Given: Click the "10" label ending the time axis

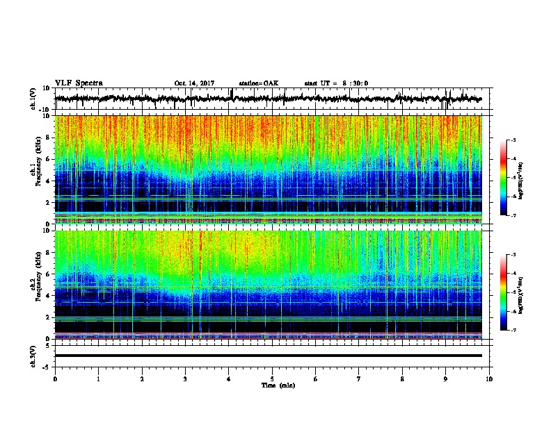Looking at the screenshot, I should point(489,378).
